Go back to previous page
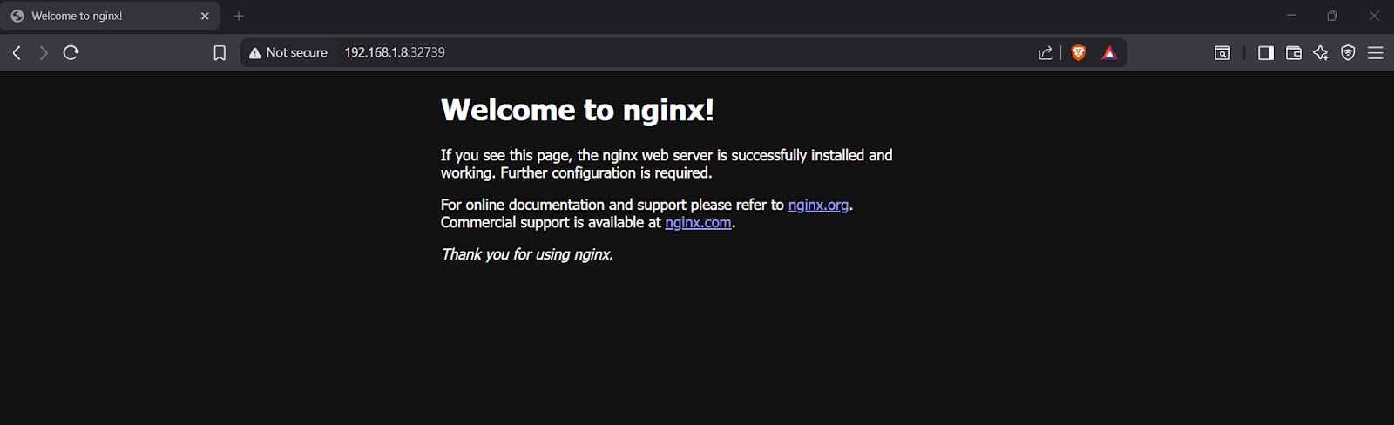Screen dimensions: 1394x425 (17, 53)
